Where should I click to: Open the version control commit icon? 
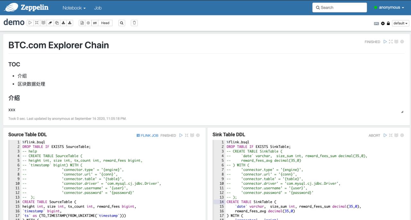click(82, 23)
